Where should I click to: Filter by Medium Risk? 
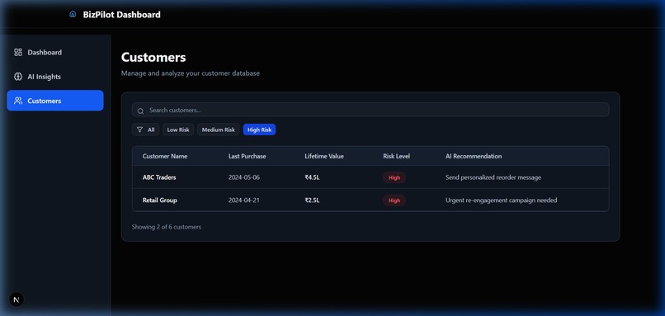tap(218, 130)
